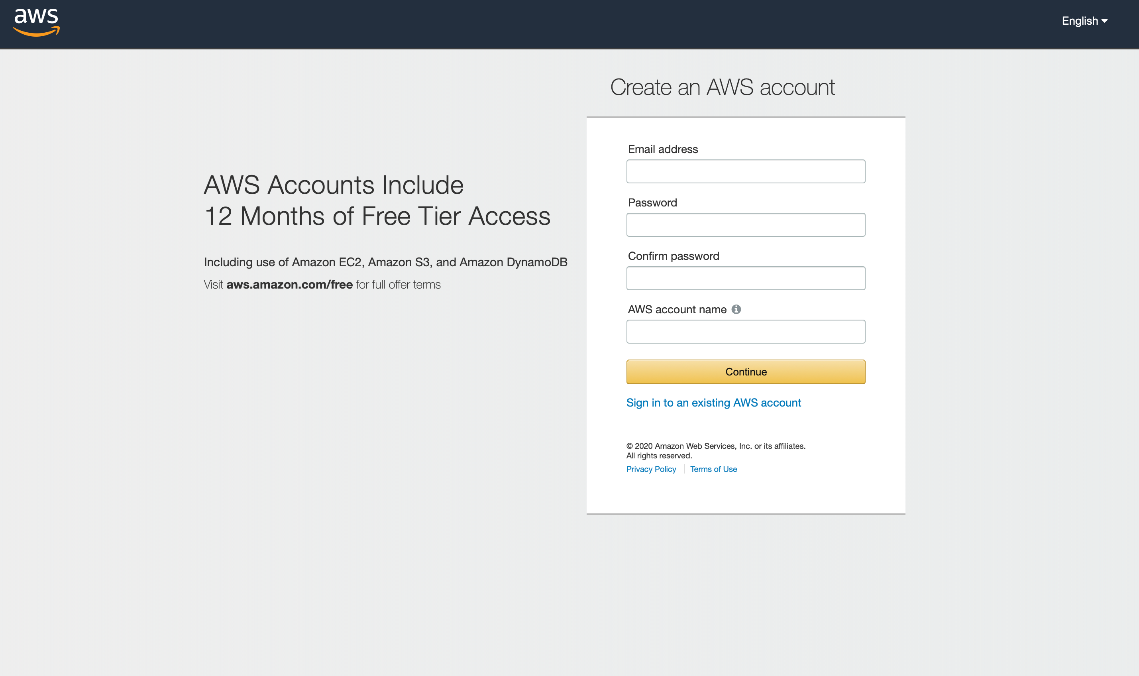
Task: Open Sign in to an existing AWS account
Action: [x=714, y=403]
